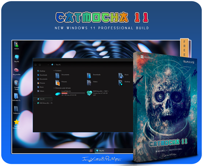Click the Local Disk (C:) usage bar

pos(73,93)
